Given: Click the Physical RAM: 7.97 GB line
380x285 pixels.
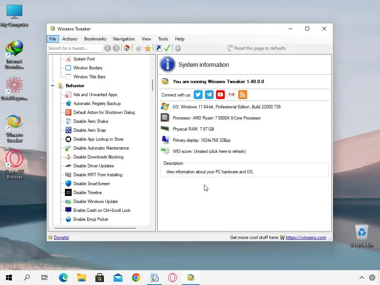Looking at the screenshot, I should (193, 129).
